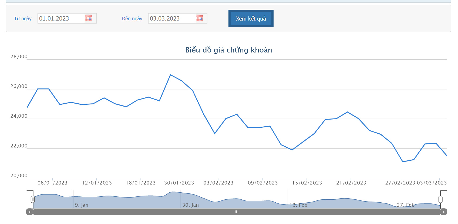Select the 13. Feb marker in the navigator
458x224 pixels.
click(x=298, y=205)
